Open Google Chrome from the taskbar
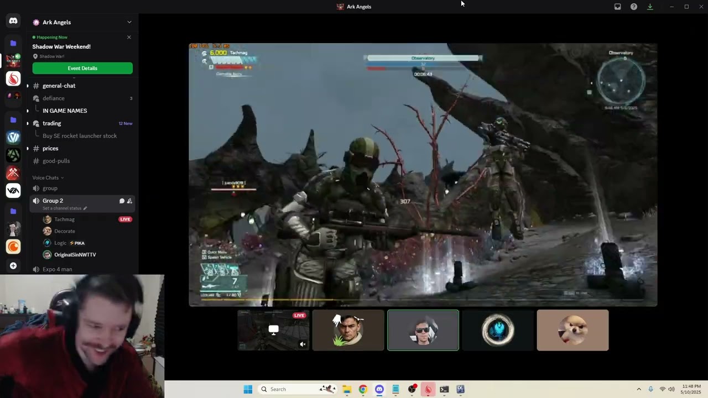The image size is (708, 398). [x=363, y=389]
